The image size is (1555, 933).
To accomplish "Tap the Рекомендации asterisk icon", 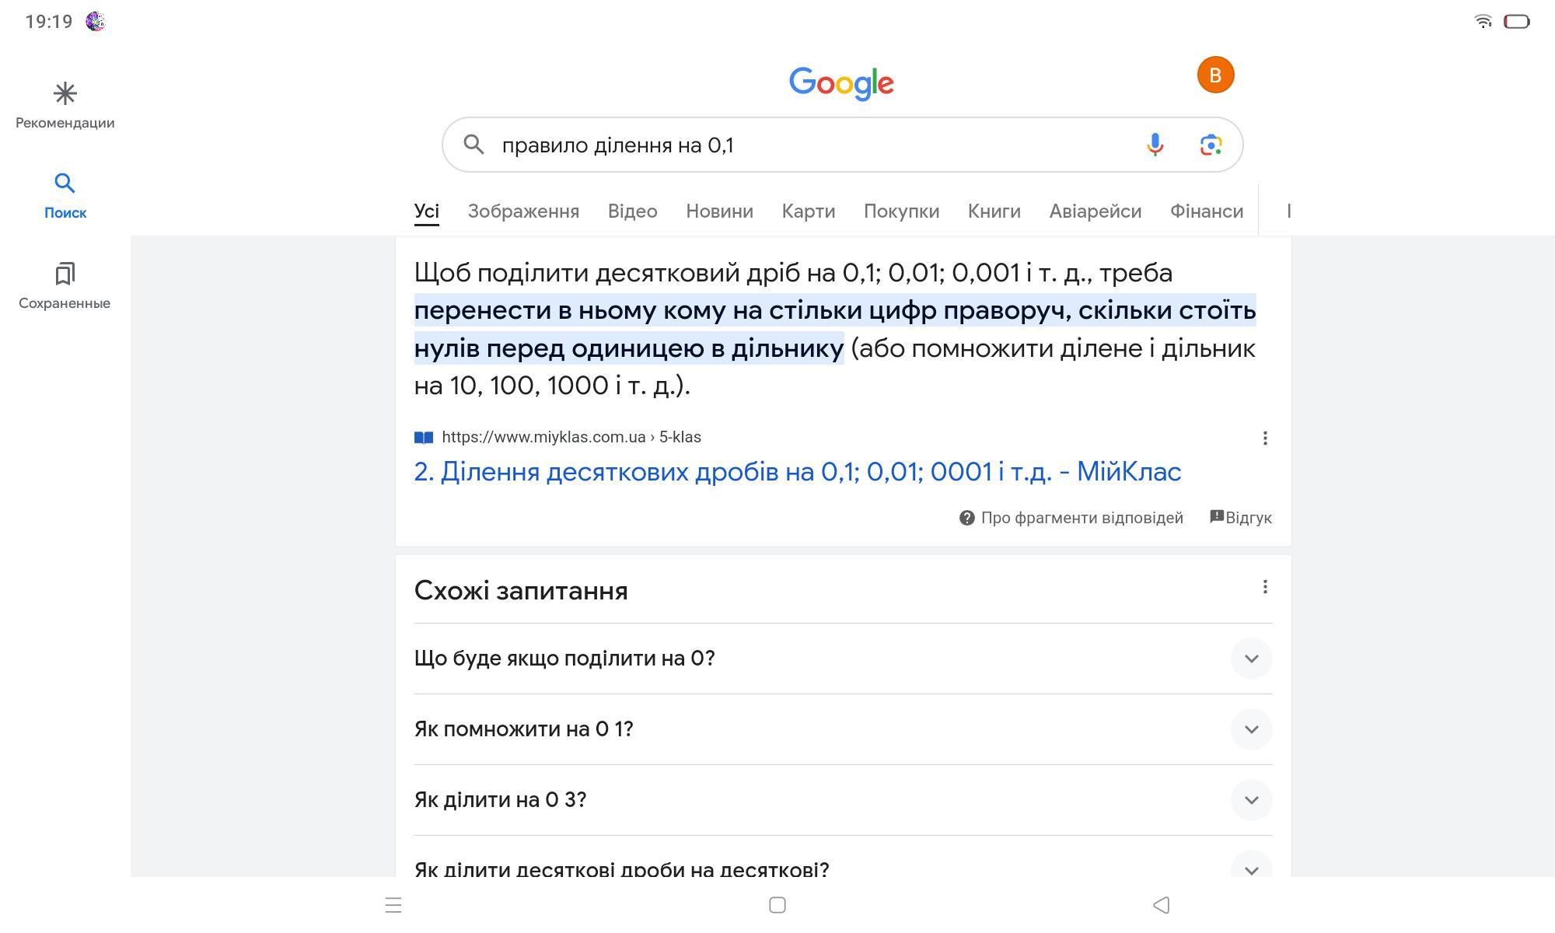I will tap(65, 94).
